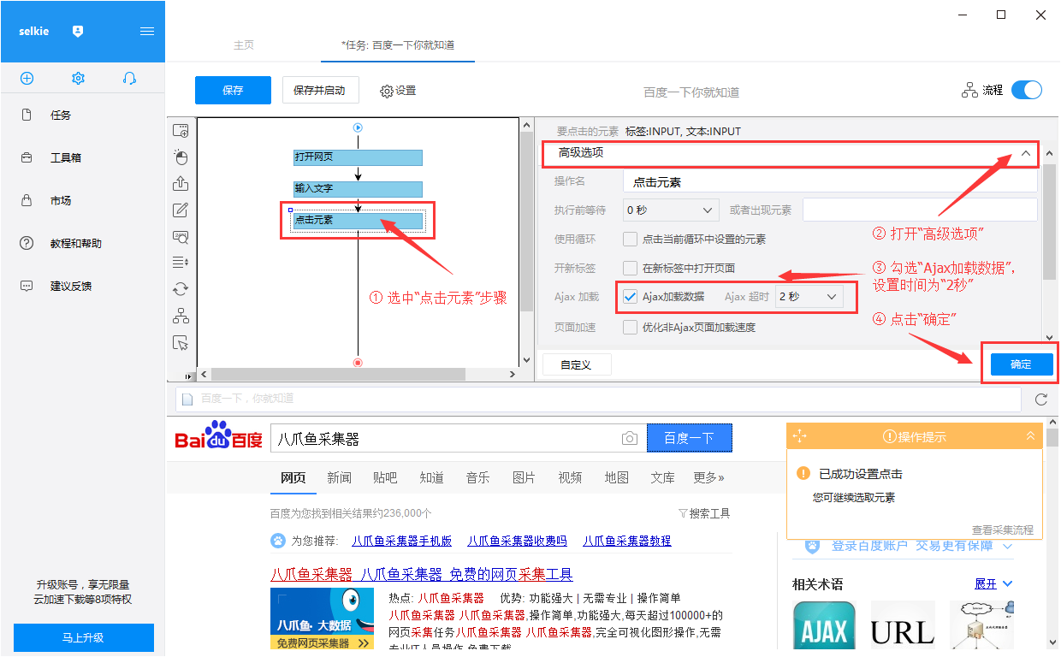Select the Loop circular-arrows tool icon
This screenshot has height=657, width=1061.
click(181, 289)
